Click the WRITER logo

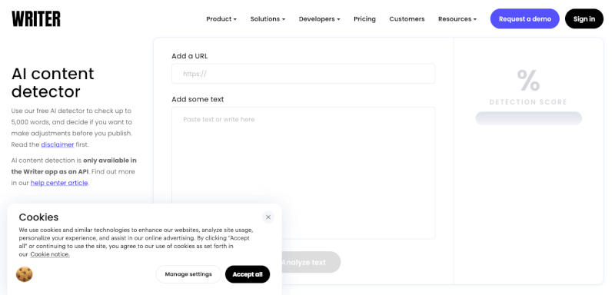coord(36,18)
